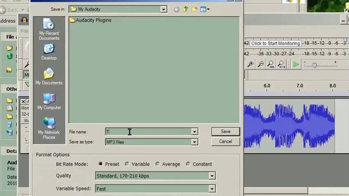Screen dimensions: 349x196
Task: Fit project zoom tool in Audacity
Action: coord(281,64)
